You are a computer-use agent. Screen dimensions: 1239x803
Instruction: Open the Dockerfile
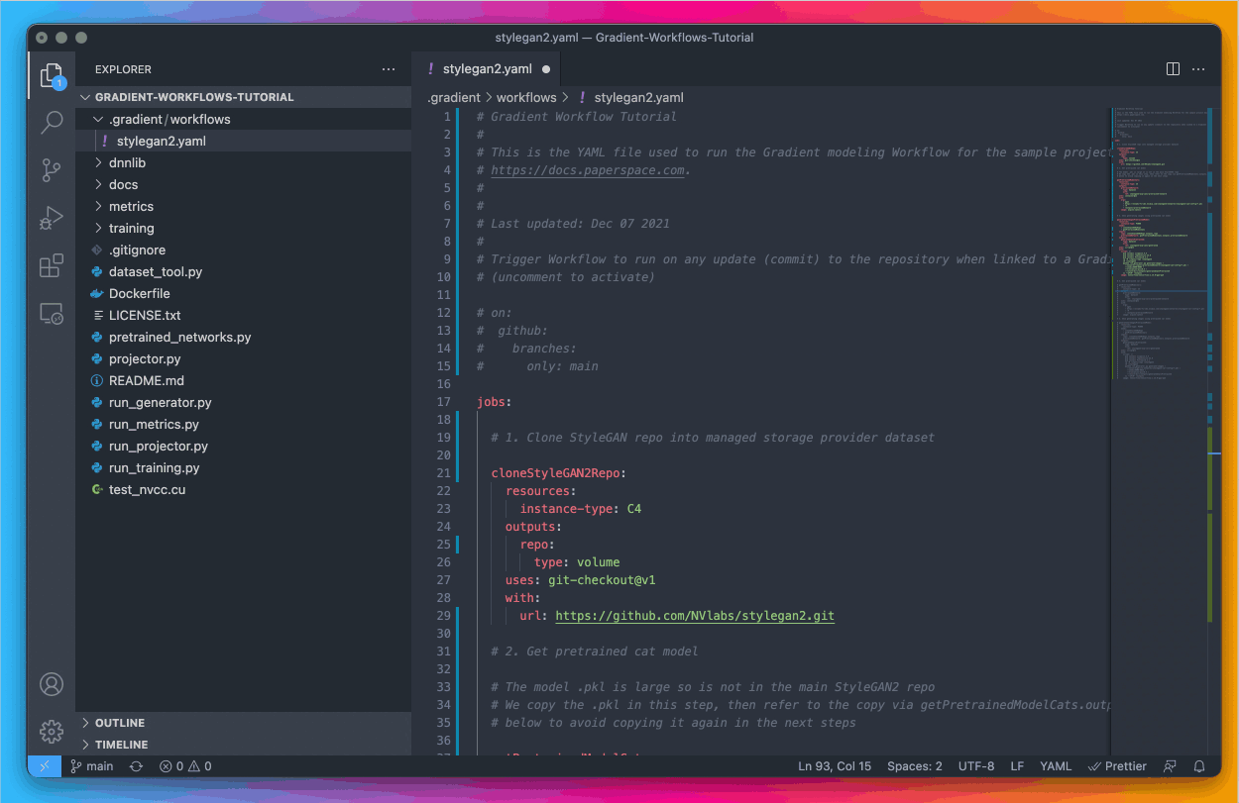click(244, 293)
